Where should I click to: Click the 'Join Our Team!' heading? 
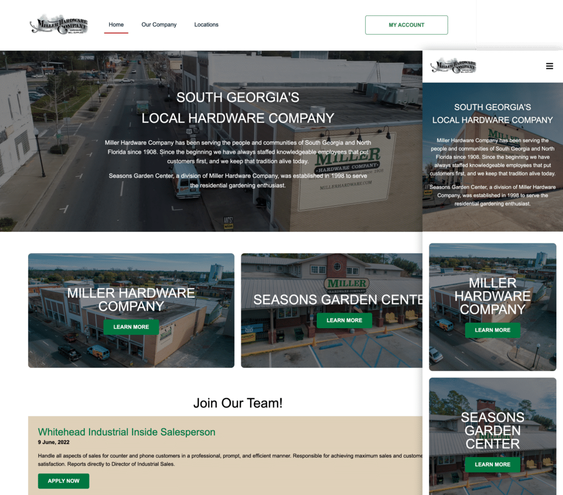pyautogui.click(x=238, y=403)
